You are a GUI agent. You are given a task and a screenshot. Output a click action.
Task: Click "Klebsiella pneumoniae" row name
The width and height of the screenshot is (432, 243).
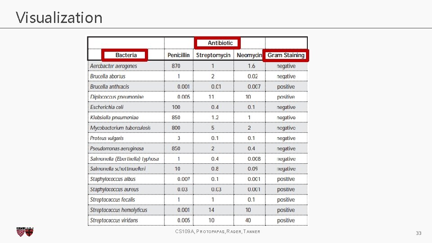pos(114,117)
